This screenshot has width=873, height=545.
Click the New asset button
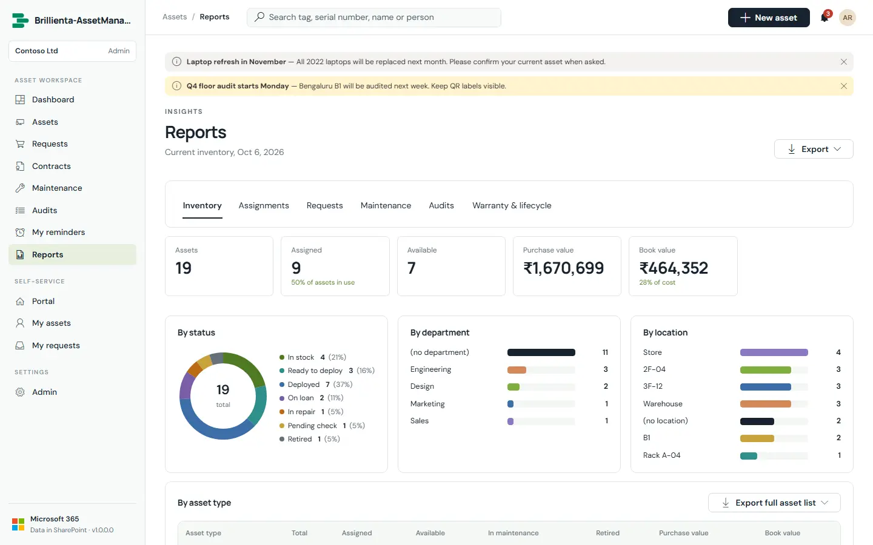click(769, 18)
